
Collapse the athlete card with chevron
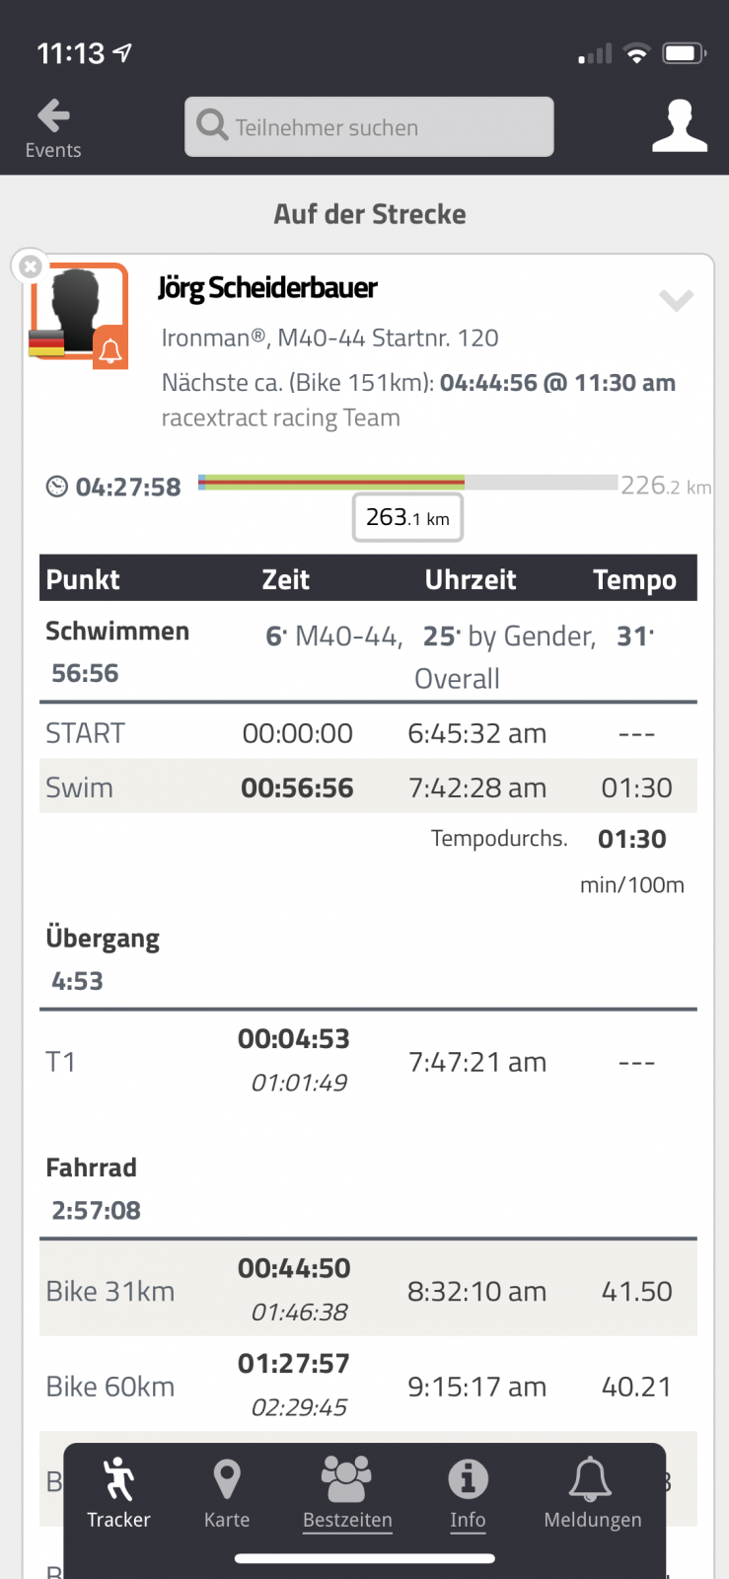point(676,300)
